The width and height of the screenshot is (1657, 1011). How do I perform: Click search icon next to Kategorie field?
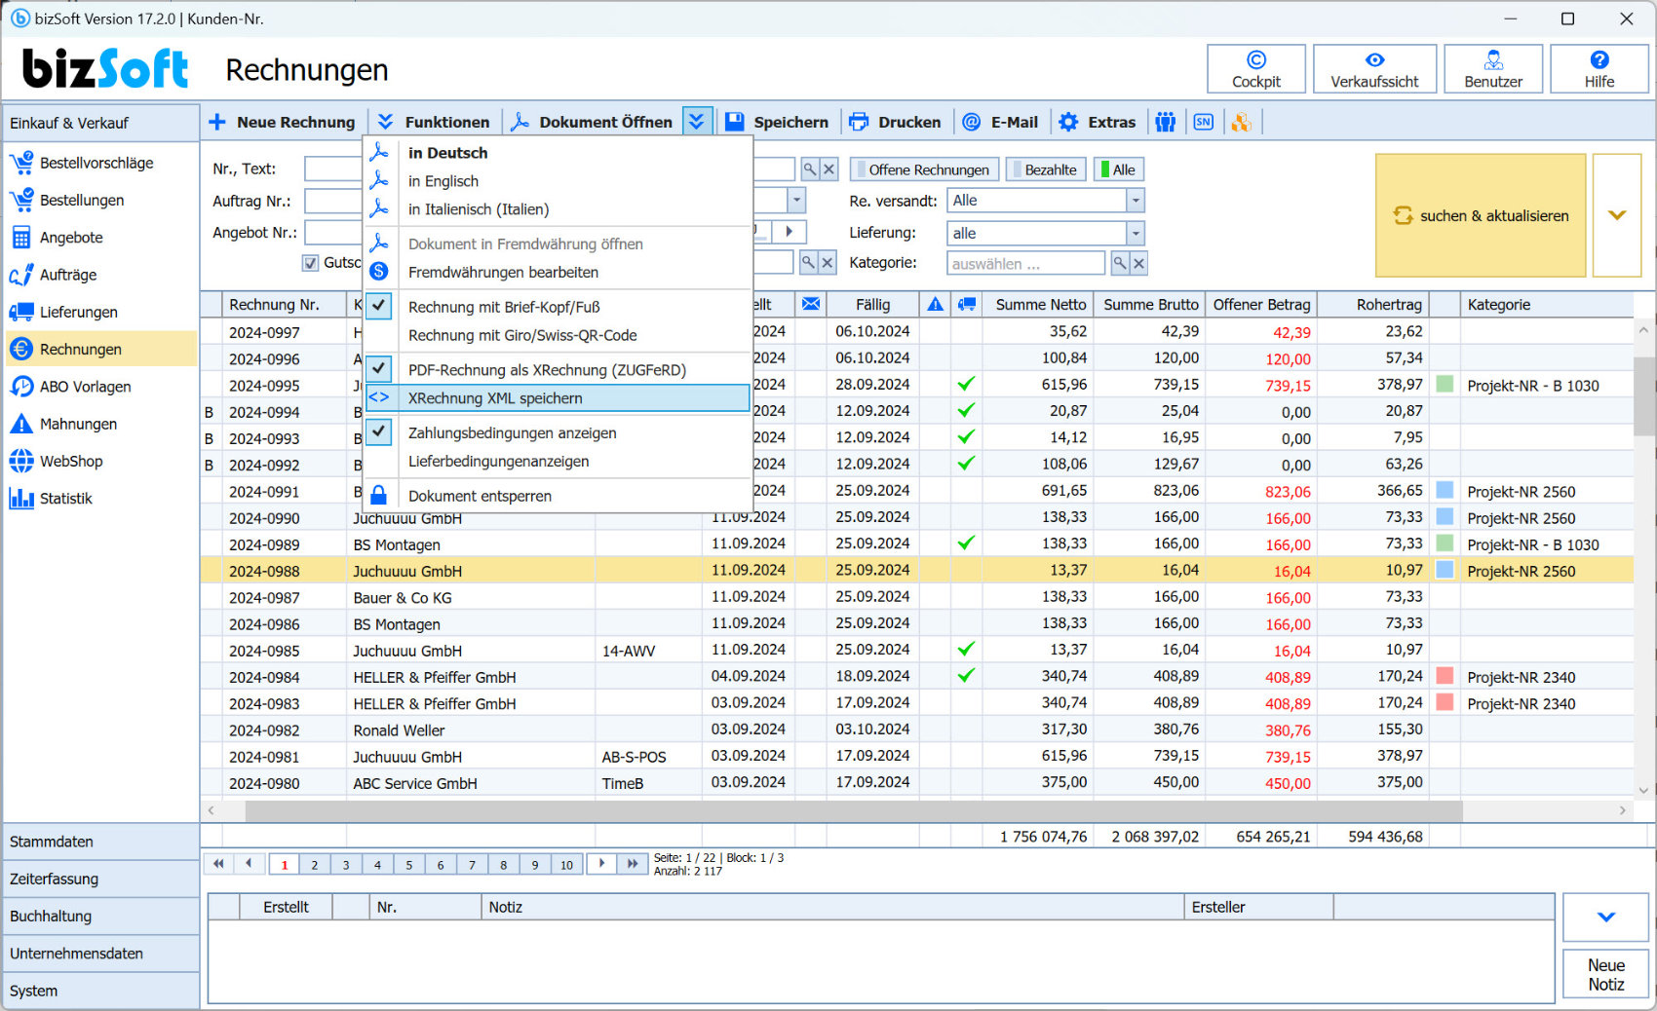tap(1120, 263)
